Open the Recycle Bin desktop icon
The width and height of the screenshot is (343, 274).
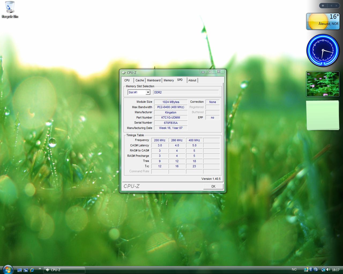[x=10, y=10]
